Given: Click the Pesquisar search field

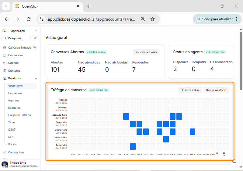Looking at the screenshot, I should [x=16, y=38].
